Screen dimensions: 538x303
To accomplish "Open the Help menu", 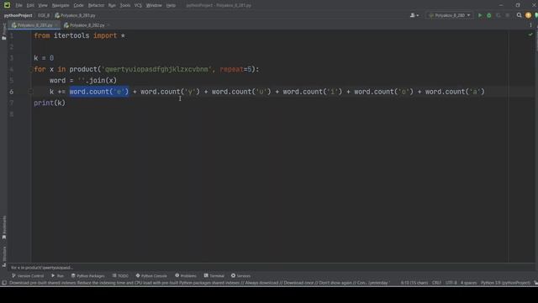I will [x=171, y=6].
